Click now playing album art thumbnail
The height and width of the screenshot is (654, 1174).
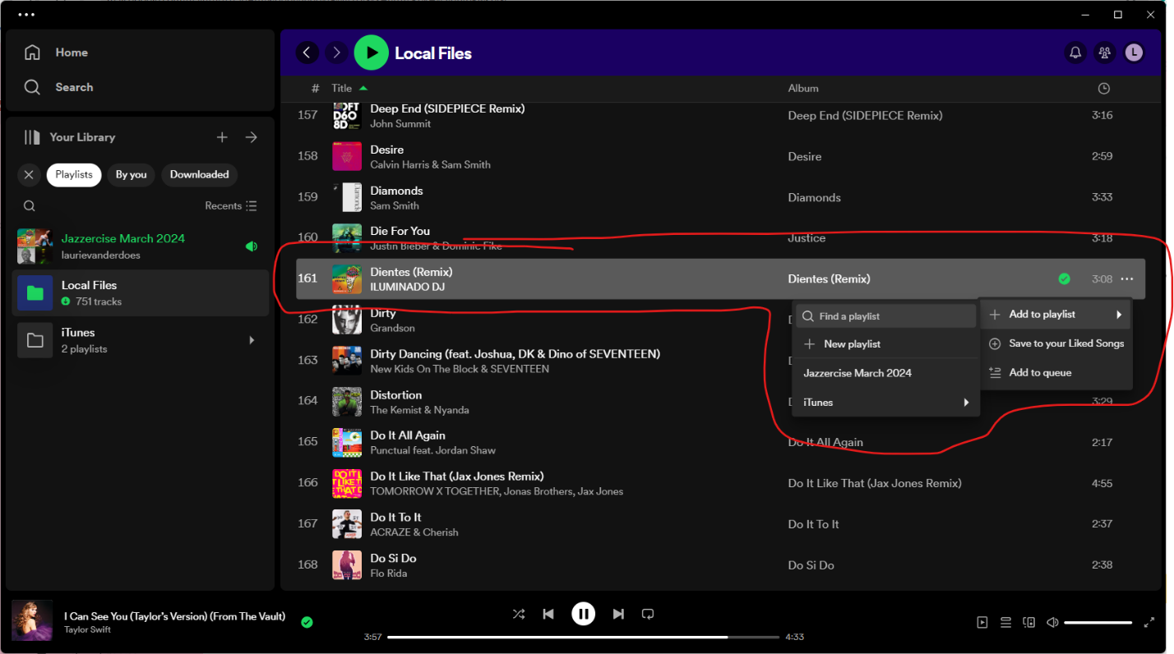32,620
